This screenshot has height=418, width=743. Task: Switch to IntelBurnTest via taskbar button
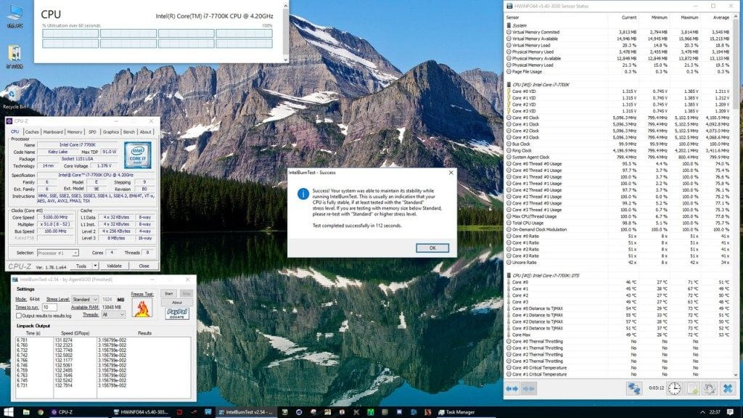click(x=247, y=412)
